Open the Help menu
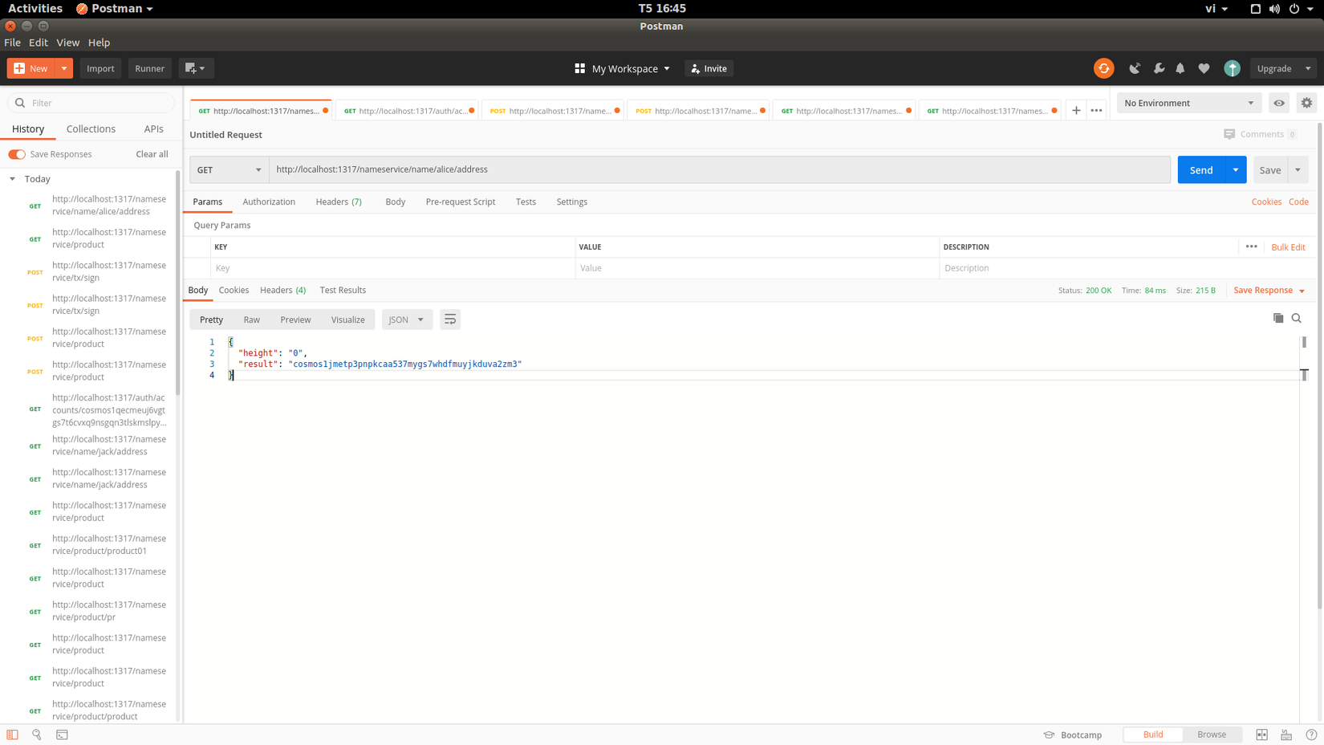Viewport: 1324px width, 745px height. [99, 43]
